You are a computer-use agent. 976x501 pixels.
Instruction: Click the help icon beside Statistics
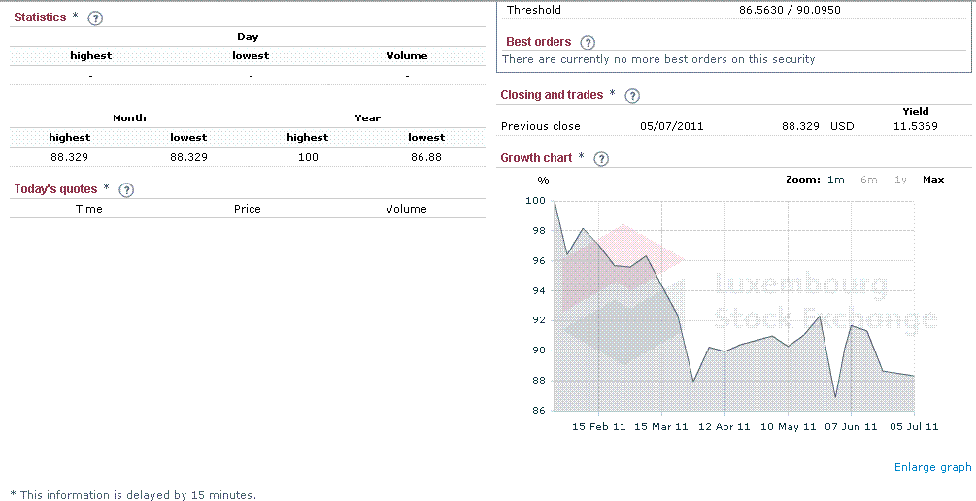[x=94, y=17]
